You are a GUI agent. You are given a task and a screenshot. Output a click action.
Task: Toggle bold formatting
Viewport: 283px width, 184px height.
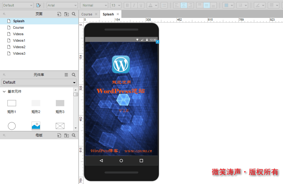point(127,5)
